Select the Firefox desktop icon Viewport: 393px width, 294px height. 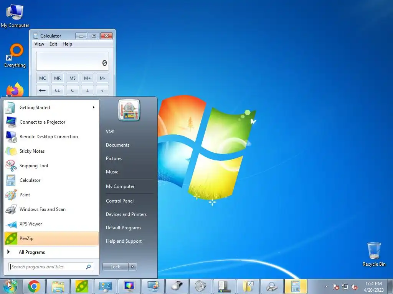pyautogui.click(x=15, y=90)
